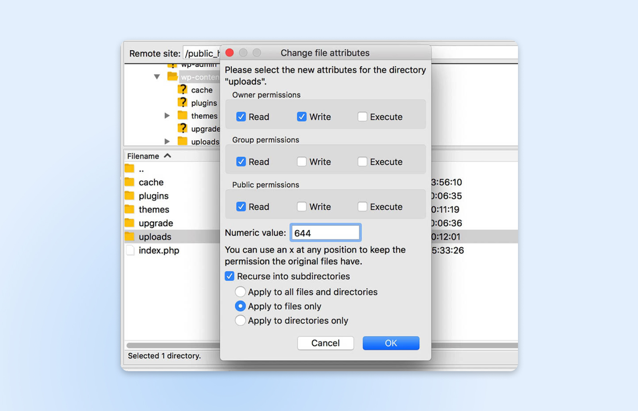Click the plugins folder icon in file list
Image resolution: width=638 pixels, height=411 pixels.
pos(130,196)
